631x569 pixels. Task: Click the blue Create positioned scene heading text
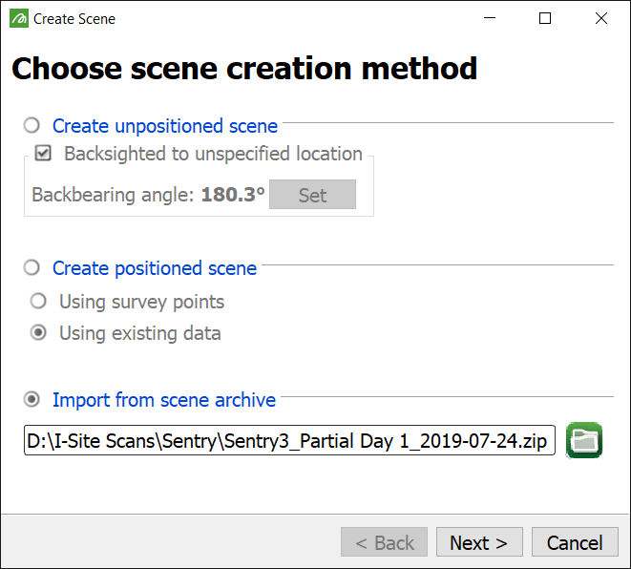click(155, 268)
